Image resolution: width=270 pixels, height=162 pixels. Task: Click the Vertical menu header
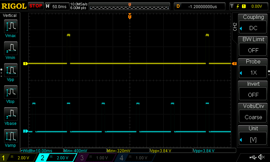pyautogui.click(x=10, y=16)
